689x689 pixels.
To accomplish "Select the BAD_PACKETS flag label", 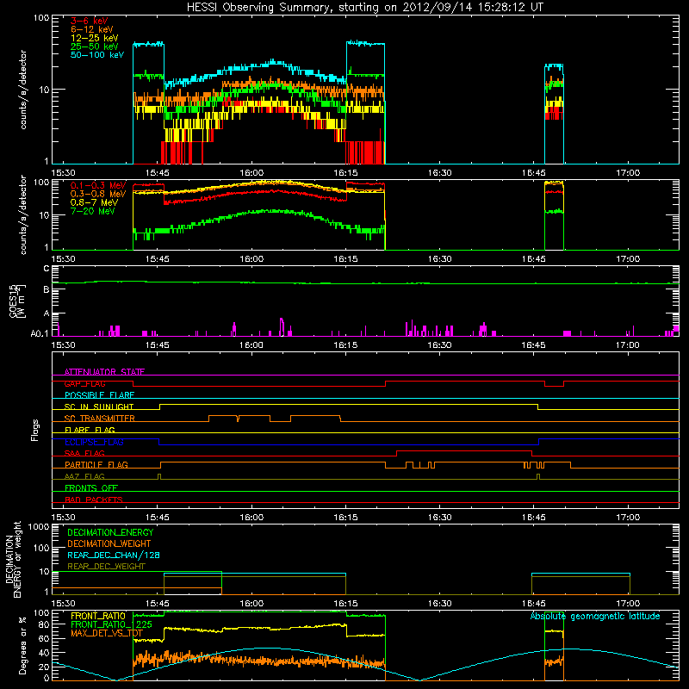I will tap(94, 500).
